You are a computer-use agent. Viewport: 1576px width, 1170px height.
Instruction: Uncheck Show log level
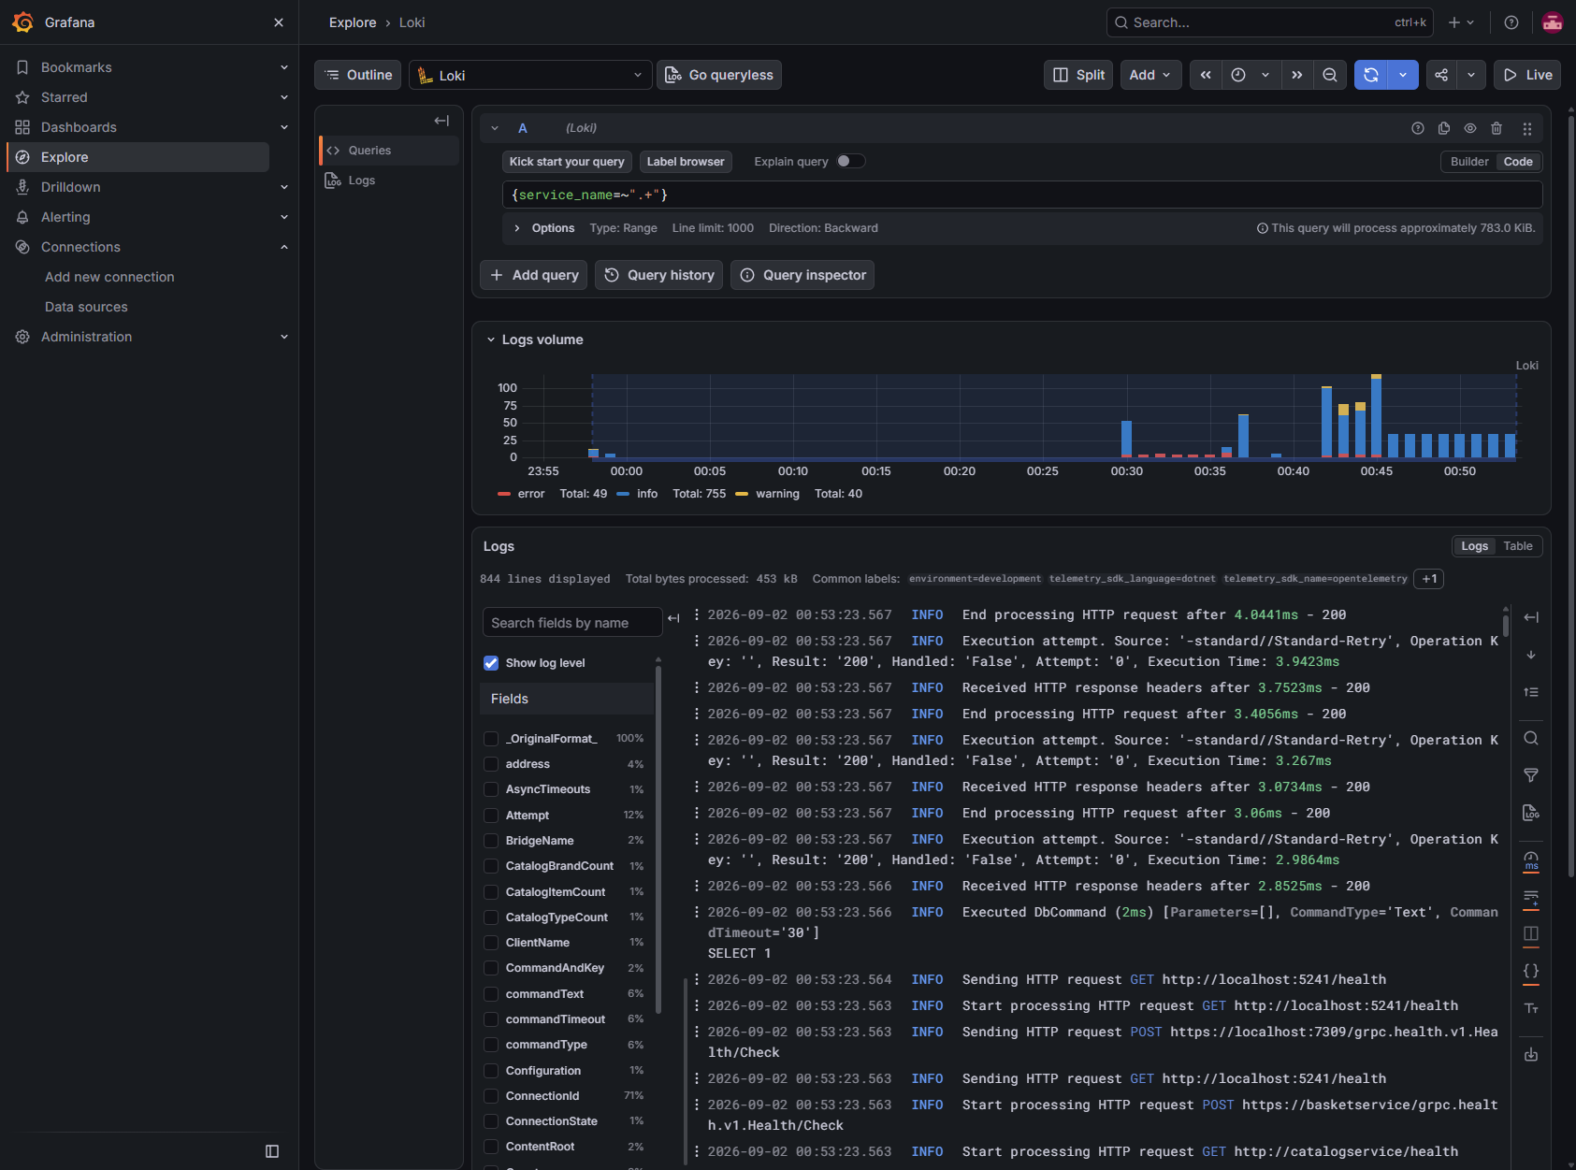[491, 663]
